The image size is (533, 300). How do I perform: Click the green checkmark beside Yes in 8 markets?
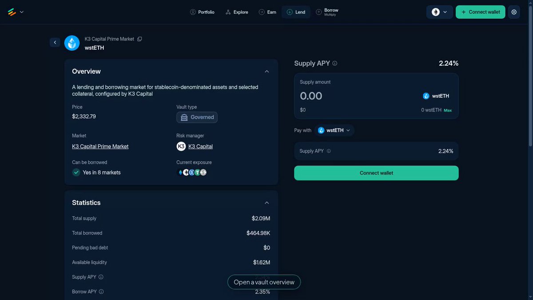click(x=76, y=172)
